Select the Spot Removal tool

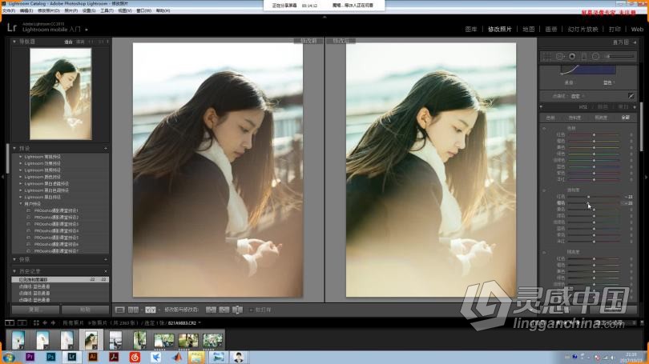559,56
